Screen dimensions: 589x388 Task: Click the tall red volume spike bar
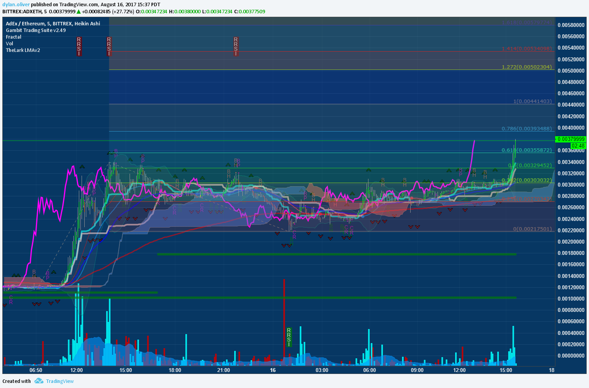pos(284,322)
